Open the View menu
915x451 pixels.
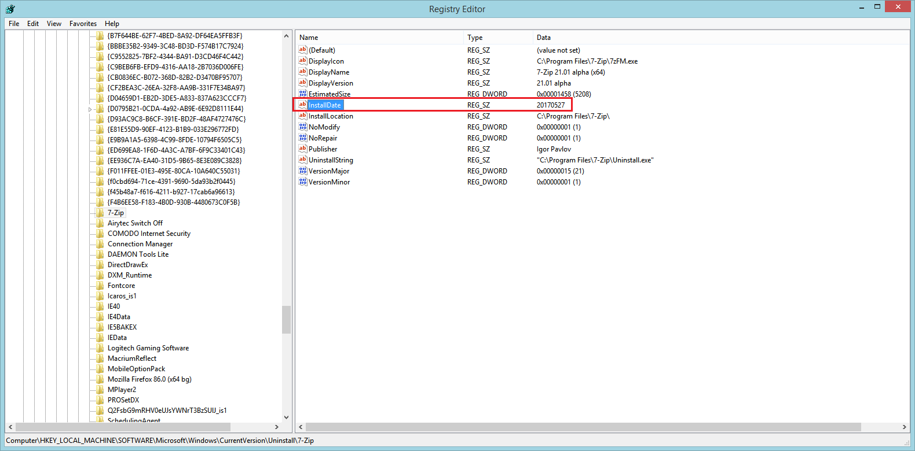[x=54, y=24]
